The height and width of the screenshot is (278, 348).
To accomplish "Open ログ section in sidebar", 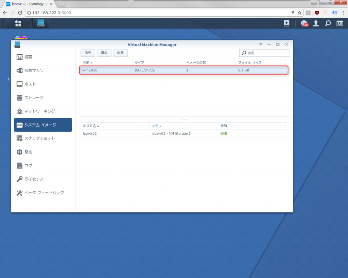I will pos(43,166).
